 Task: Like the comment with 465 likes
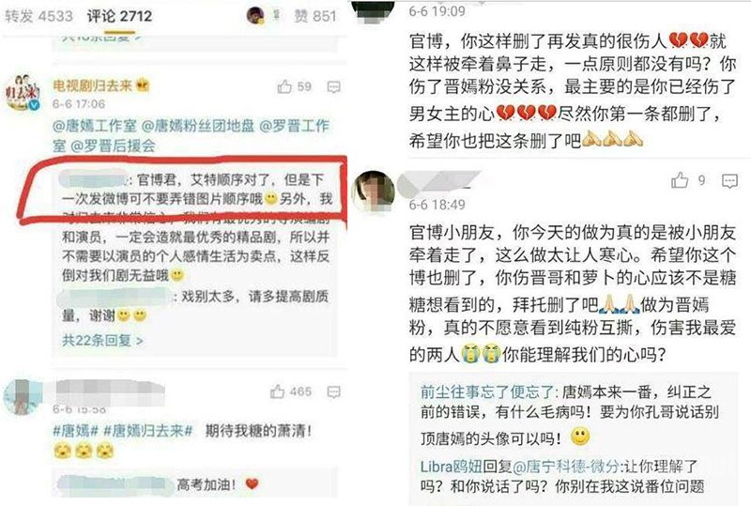[x=277, y=391]
